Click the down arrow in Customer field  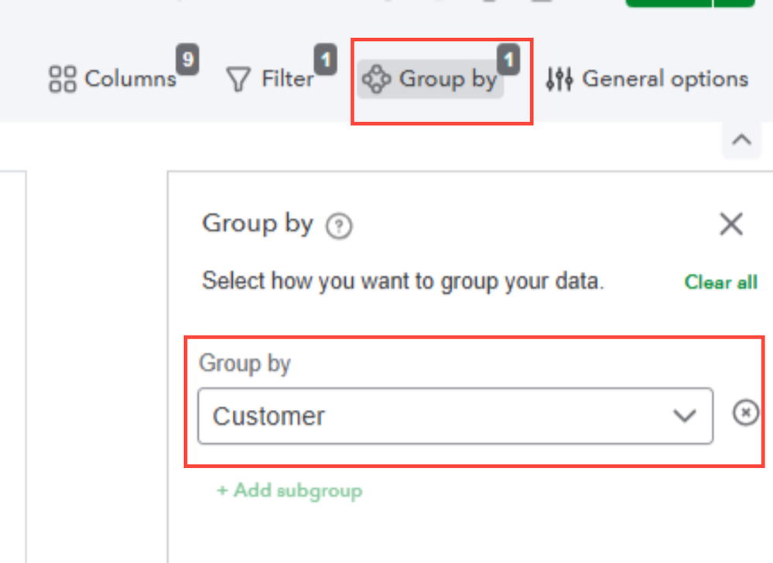pyautogui.click(x=685, y=416)
